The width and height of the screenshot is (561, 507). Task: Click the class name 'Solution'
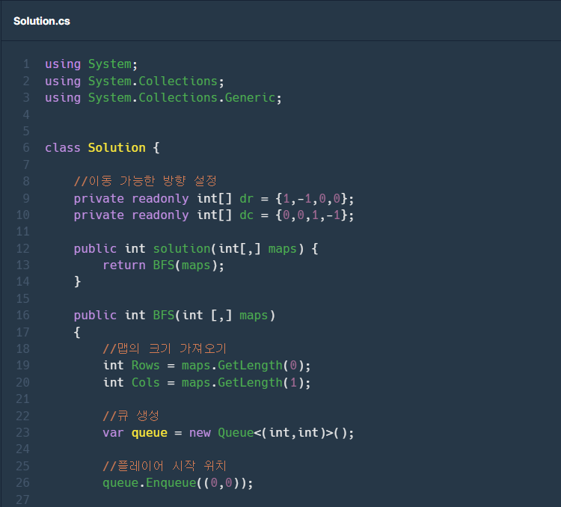pos(117,148)
